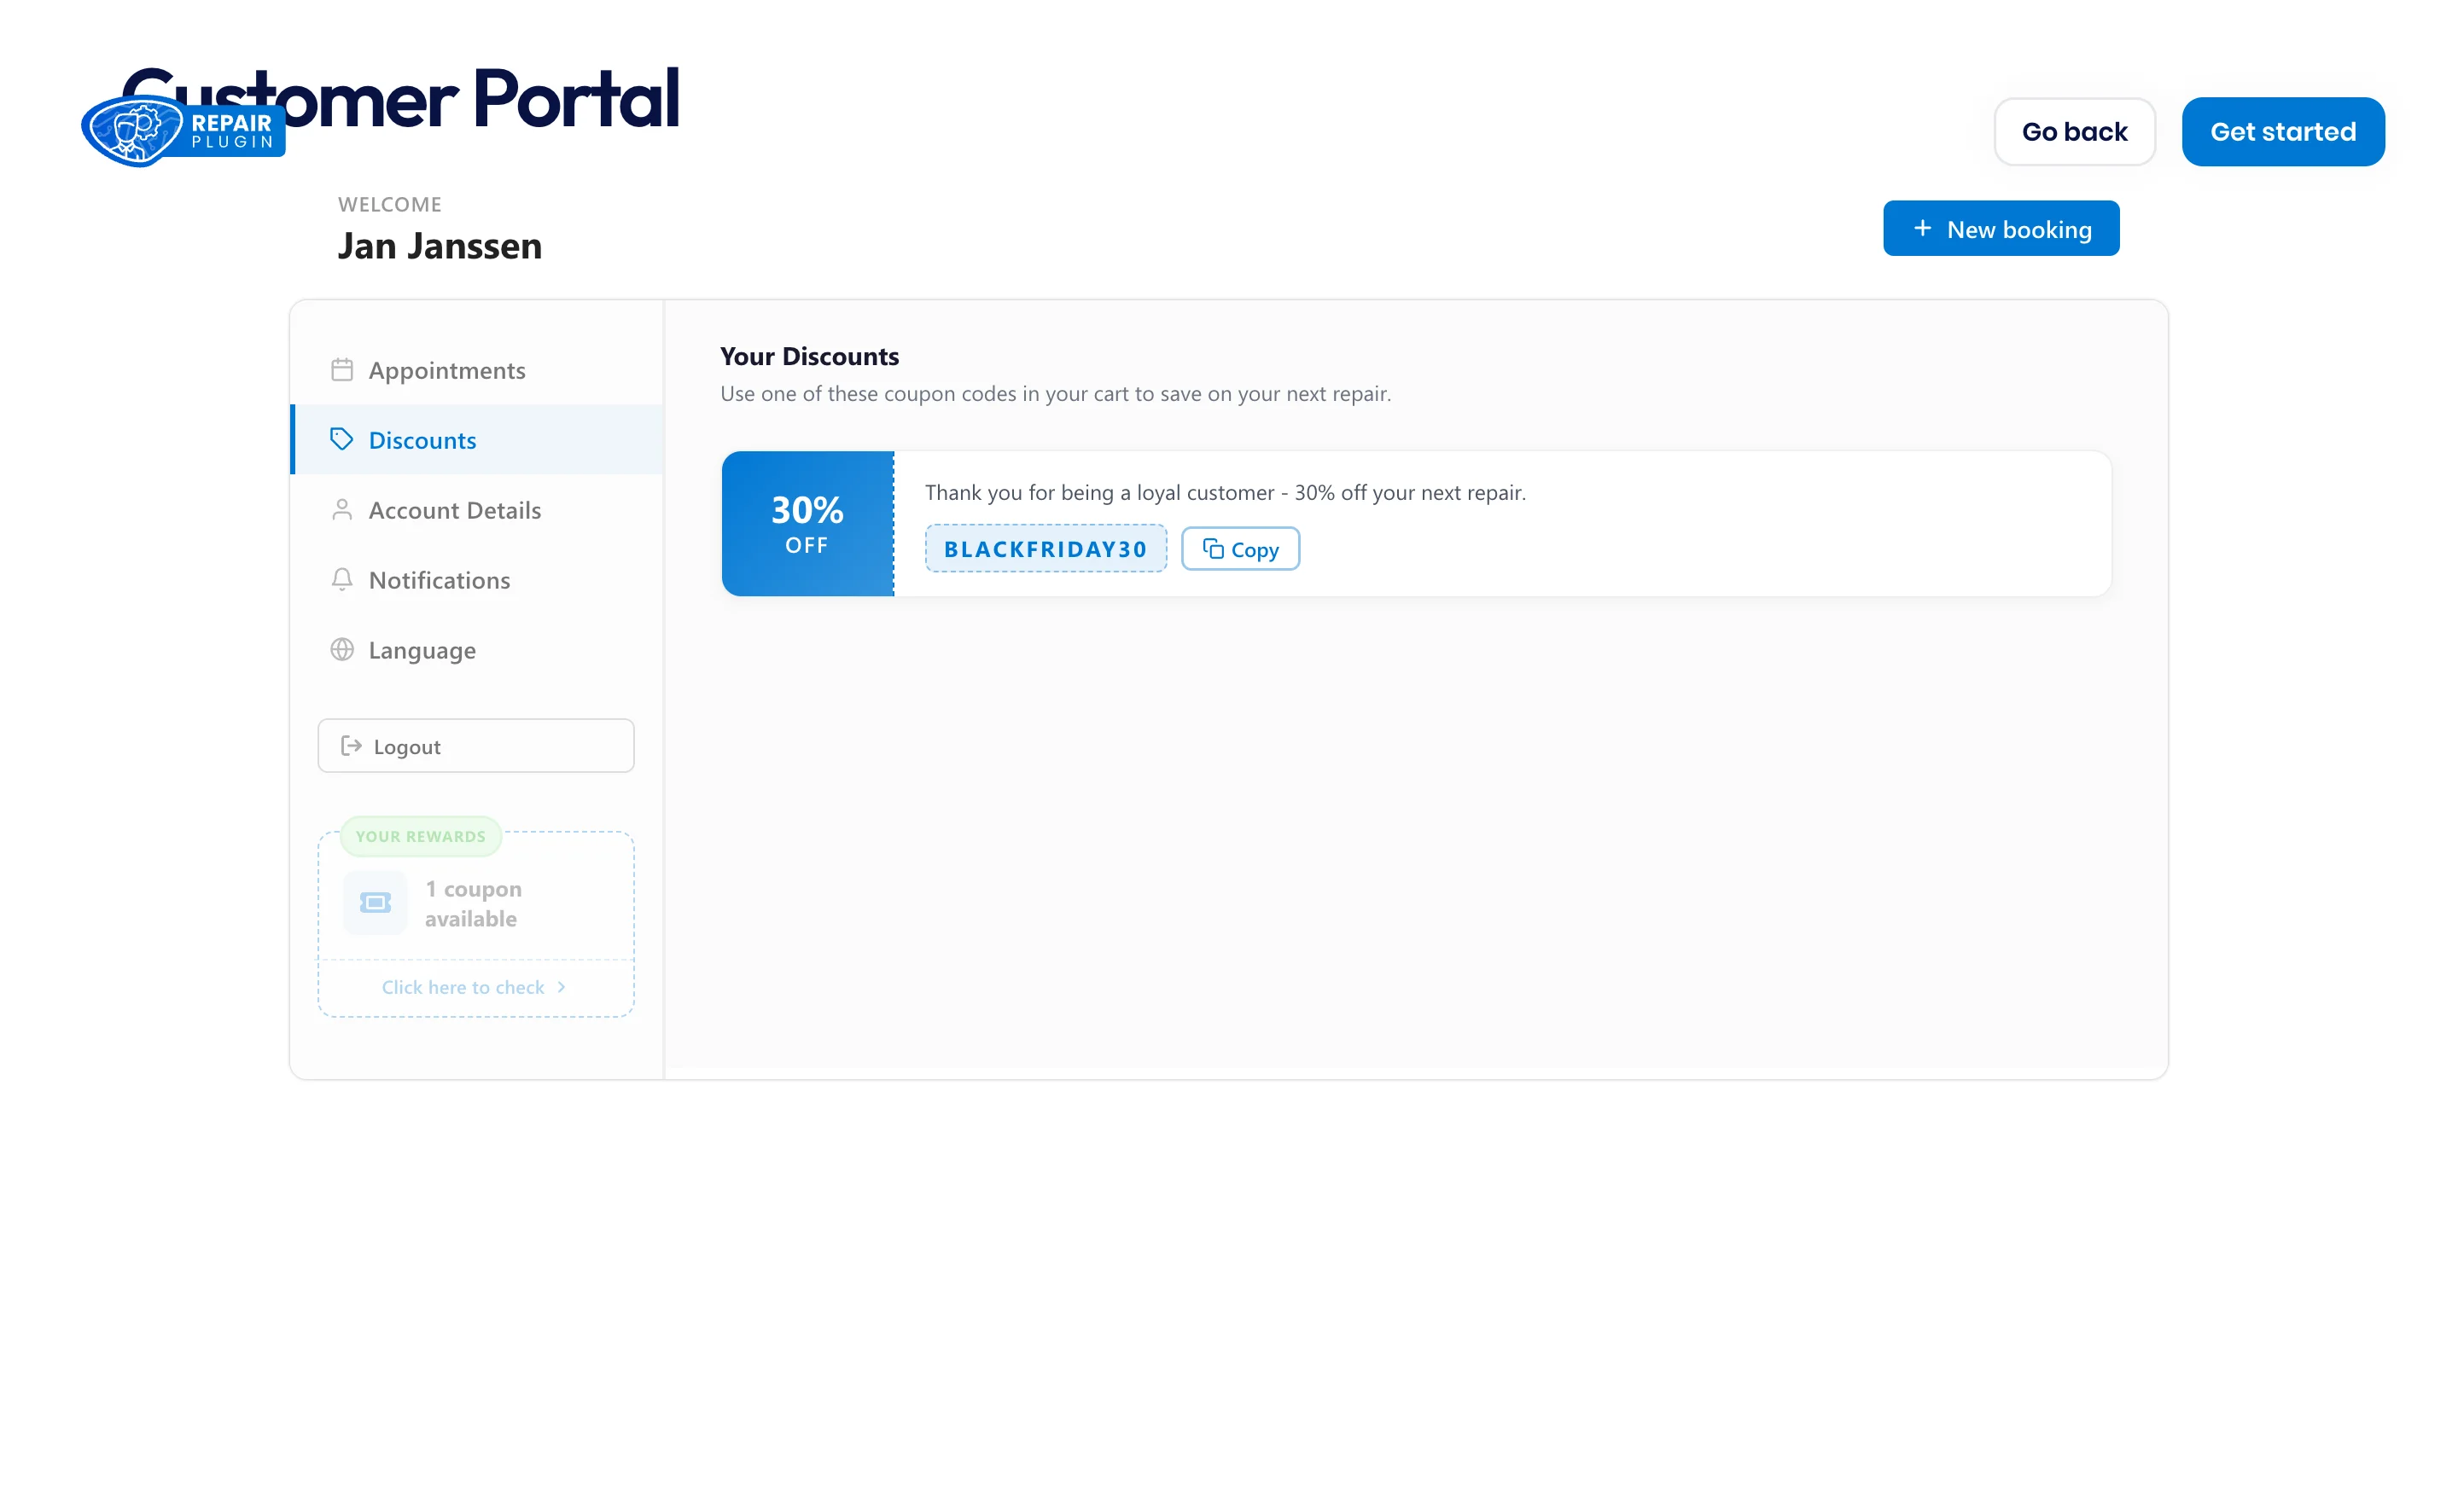Click the Your Discounts heading
2458x1498 pixels.
click(809, 356)
